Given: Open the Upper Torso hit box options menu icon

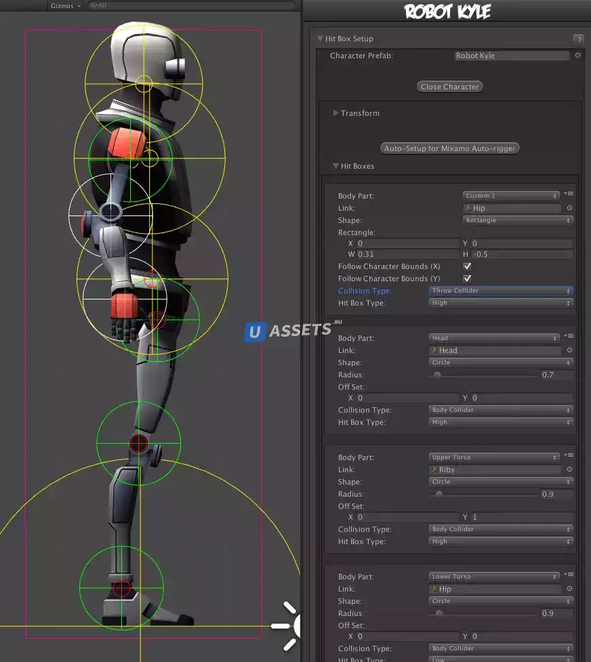Looking at the screenshot, I should [x=569, y=455].
